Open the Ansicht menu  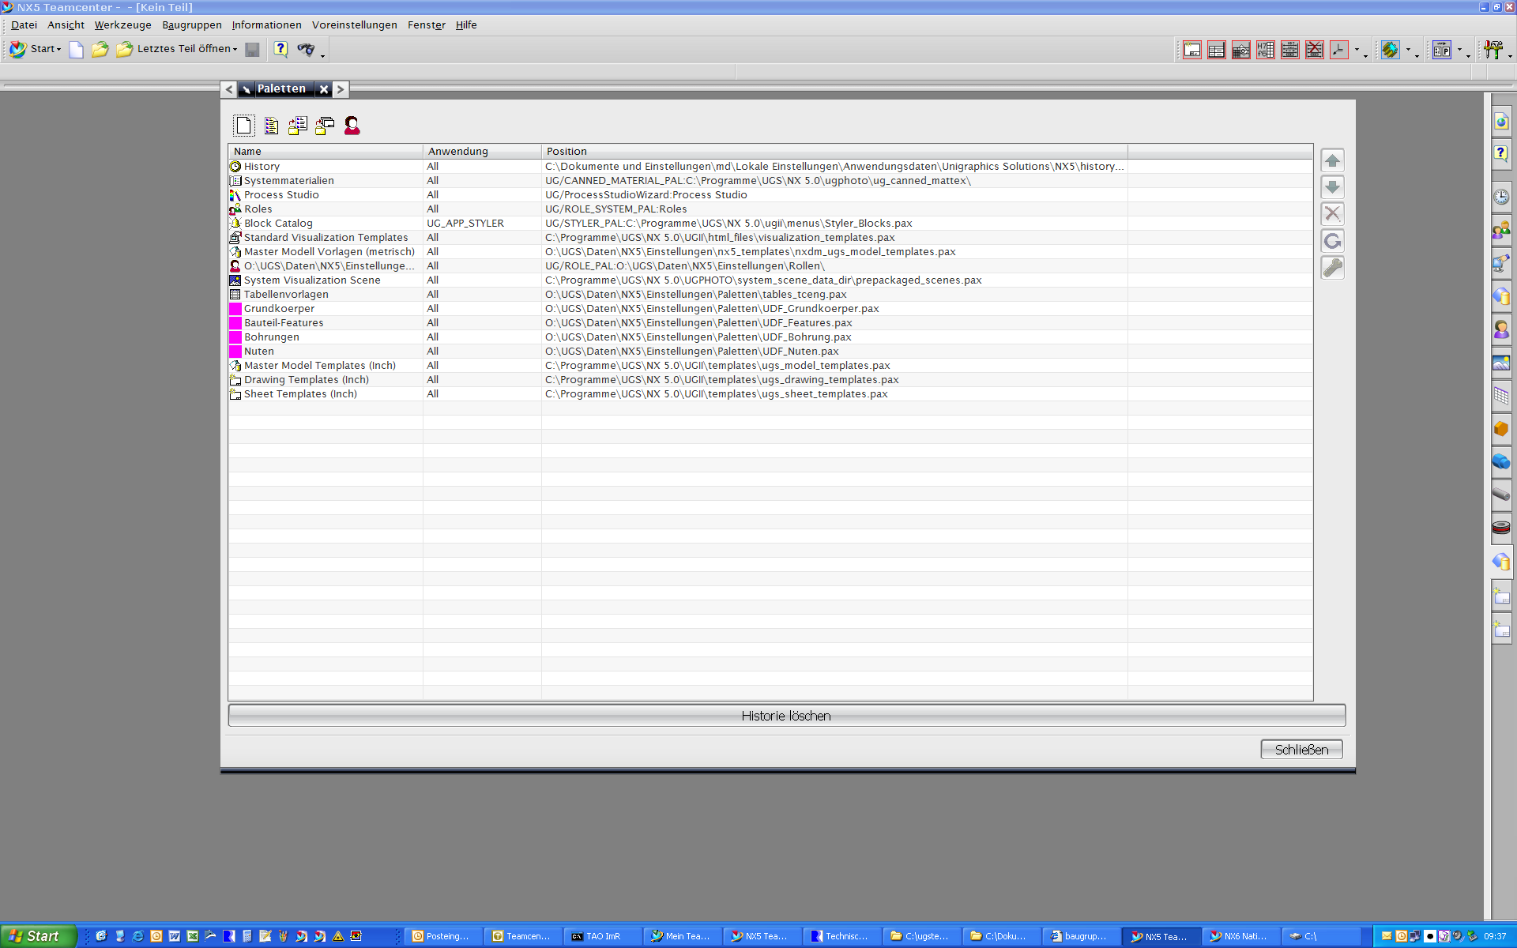(x=66, y=24)
